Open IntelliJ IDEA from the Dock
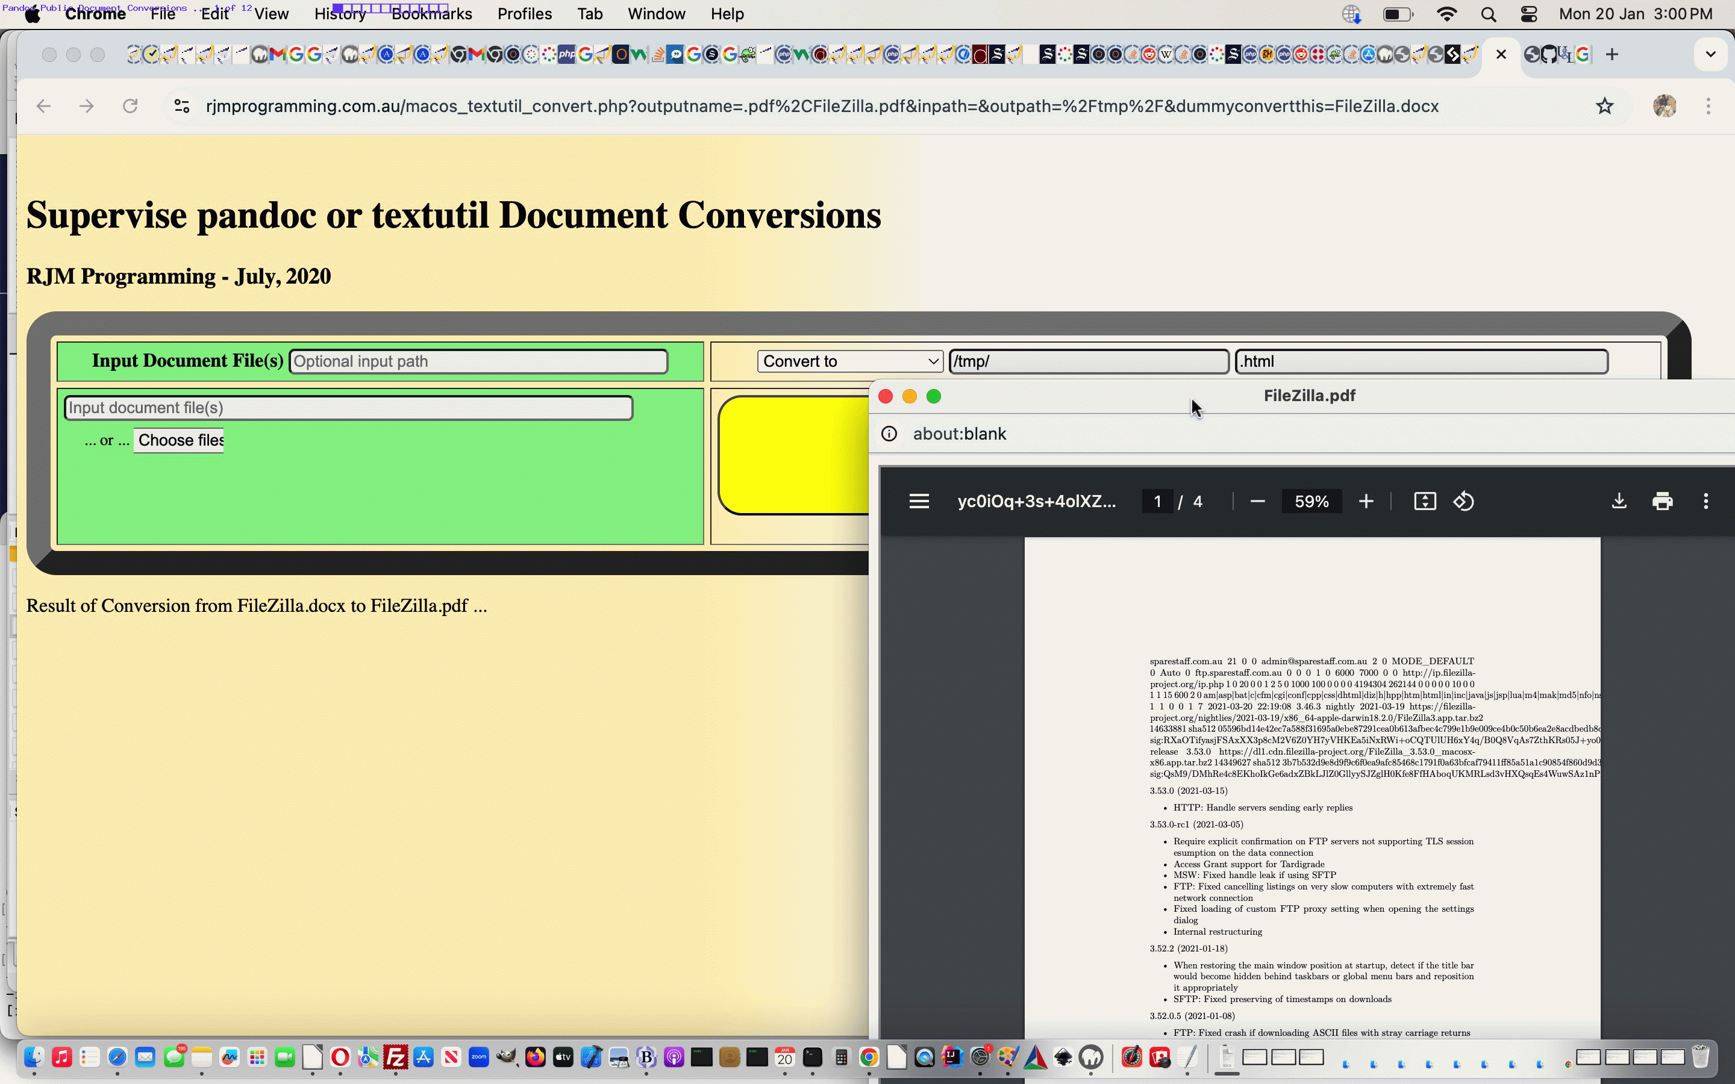 click(x=952, y=1057)
